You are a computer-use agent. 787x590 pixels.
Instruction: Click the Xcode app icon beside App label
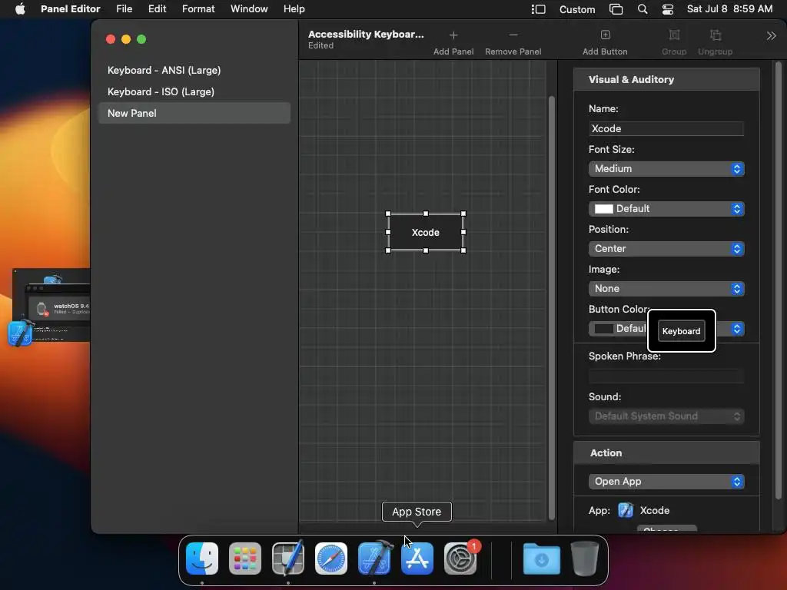[x=626, y=510]
